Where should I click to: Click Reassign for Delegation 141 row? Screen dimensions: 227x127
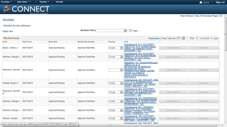203,70
